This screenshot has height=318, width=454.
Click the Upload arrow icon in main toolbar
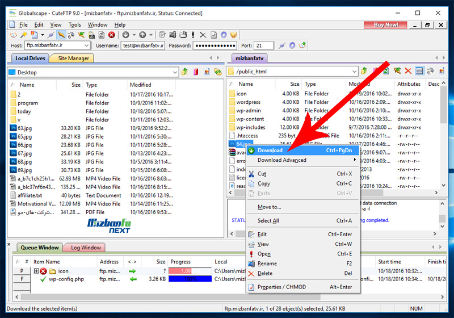coord(142,35)
